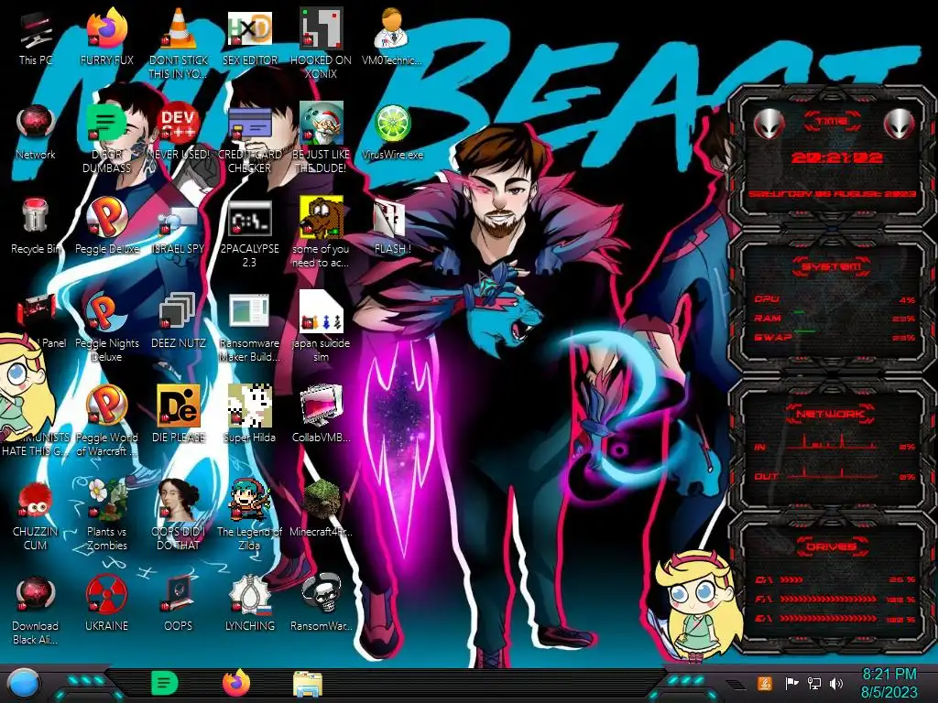Open Firefox from the taskbar
This screenshot has width=938, height=703.
coord(236,683)
